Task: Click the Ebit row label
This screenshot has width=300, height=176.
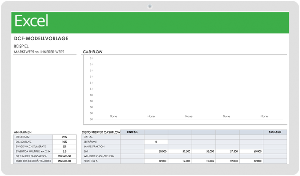Action: pos(101,151)
